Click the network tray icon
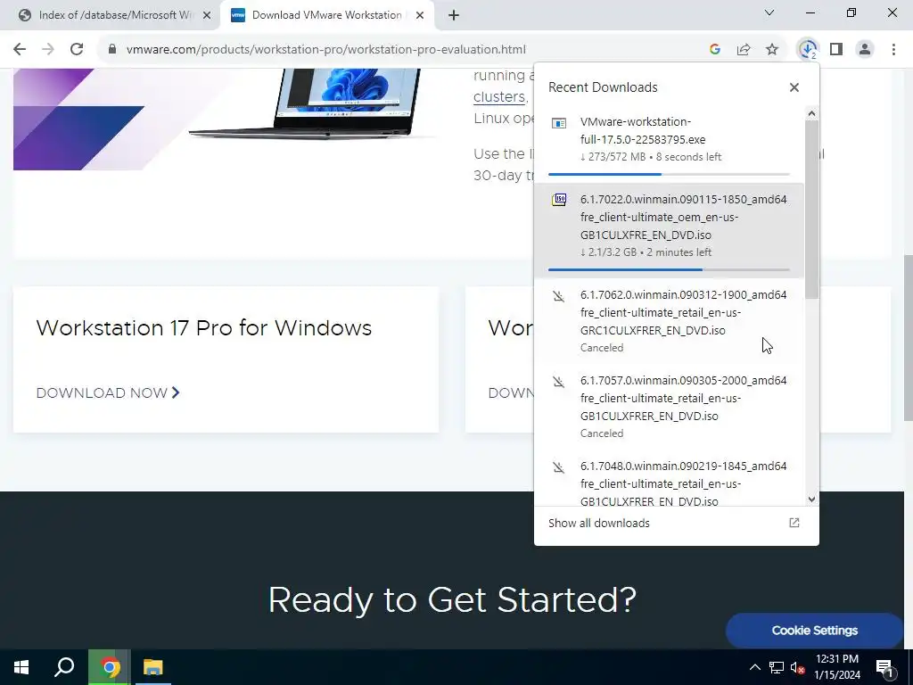Viewport: 913px width, 685px height. [777, 667]
